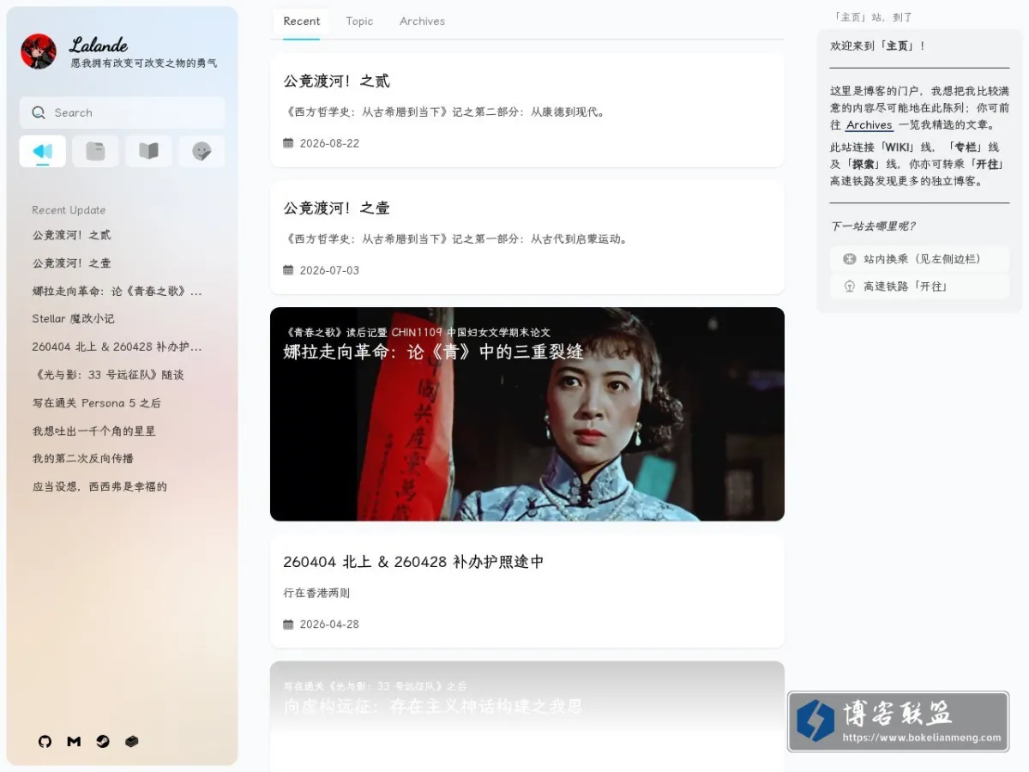This screenshot has width=1029, height=772.
Task: Open the post card titled 公竟渡河！之贰
Action: click(527, 110)
